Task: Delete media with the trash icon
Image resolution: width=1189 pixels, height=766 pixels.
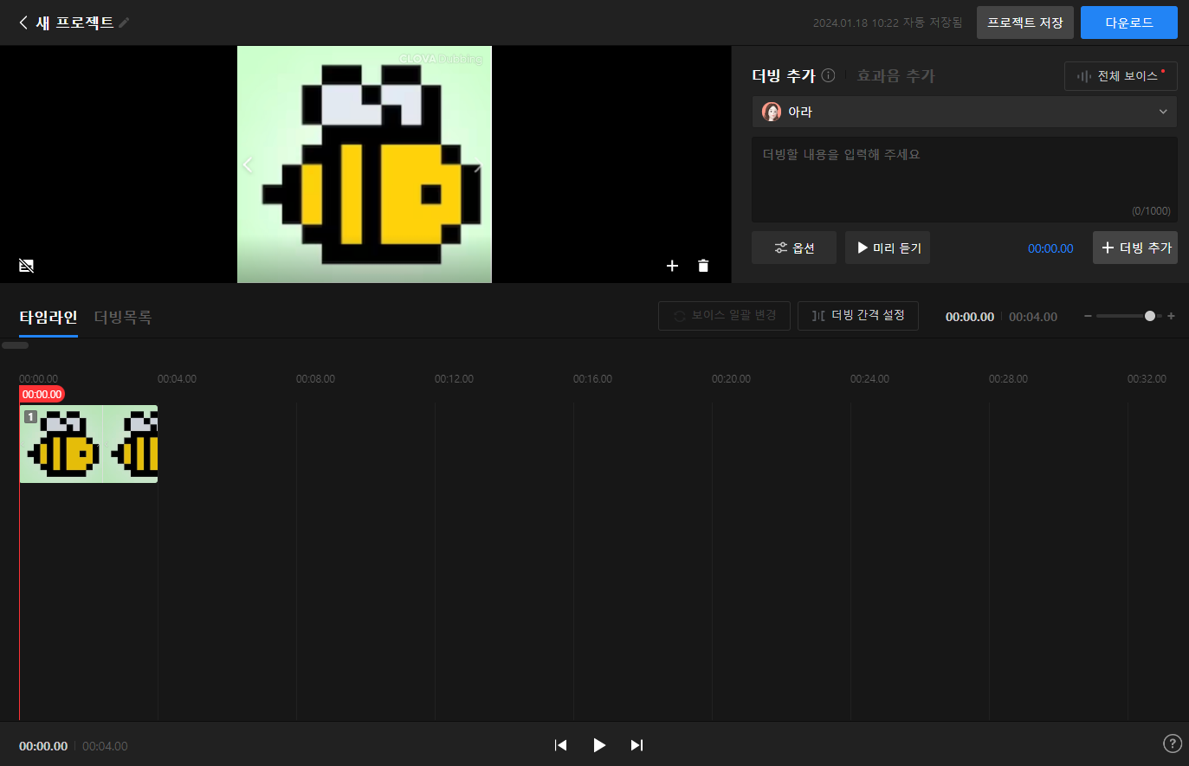Action: (x=703, y=266)
